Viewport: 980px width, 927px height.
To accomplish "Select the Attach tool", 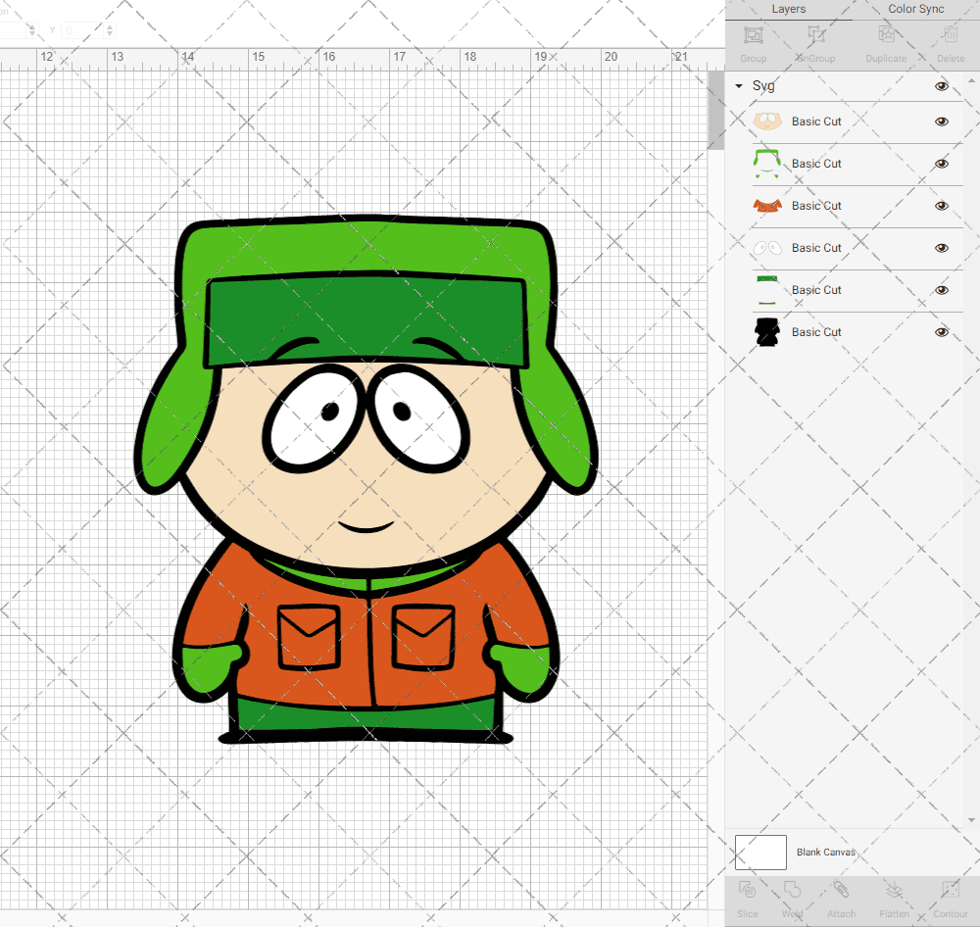I will 841,890.
